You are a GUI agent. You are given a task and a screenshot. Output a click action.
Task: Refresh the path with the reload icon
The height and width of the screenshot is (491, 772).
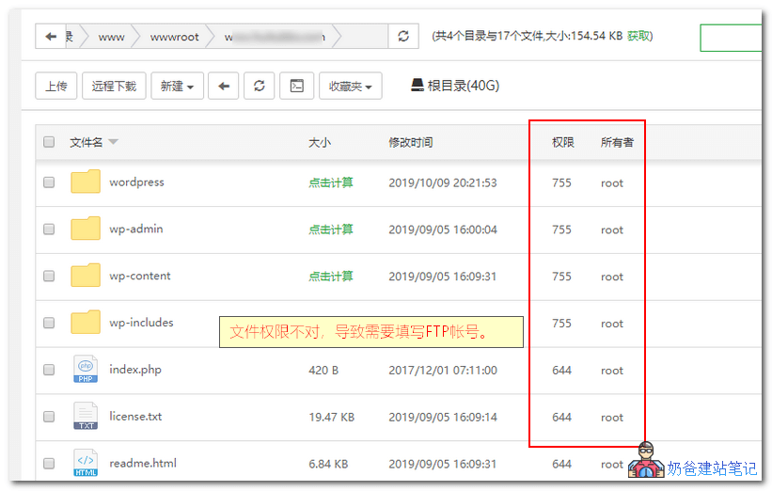click(403, 37)
